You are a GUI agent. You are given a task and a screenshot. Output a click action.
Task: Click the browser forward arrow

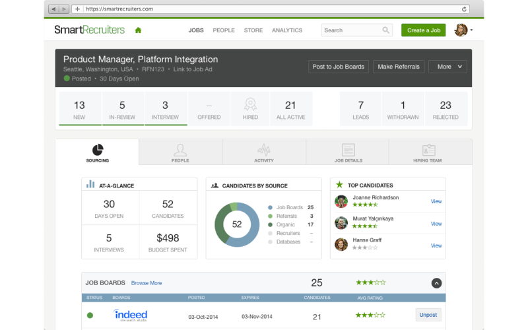[x=64, y=9]
